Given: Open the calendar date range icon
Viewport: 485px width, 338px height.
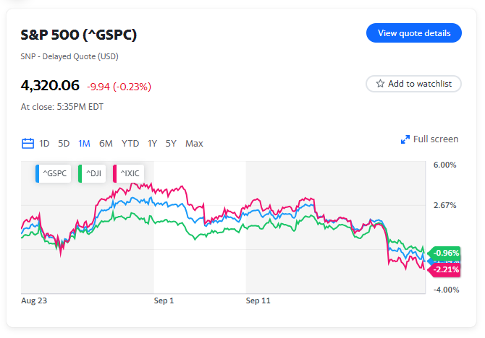Looking at the screenshot, I should tap(28, 144).
